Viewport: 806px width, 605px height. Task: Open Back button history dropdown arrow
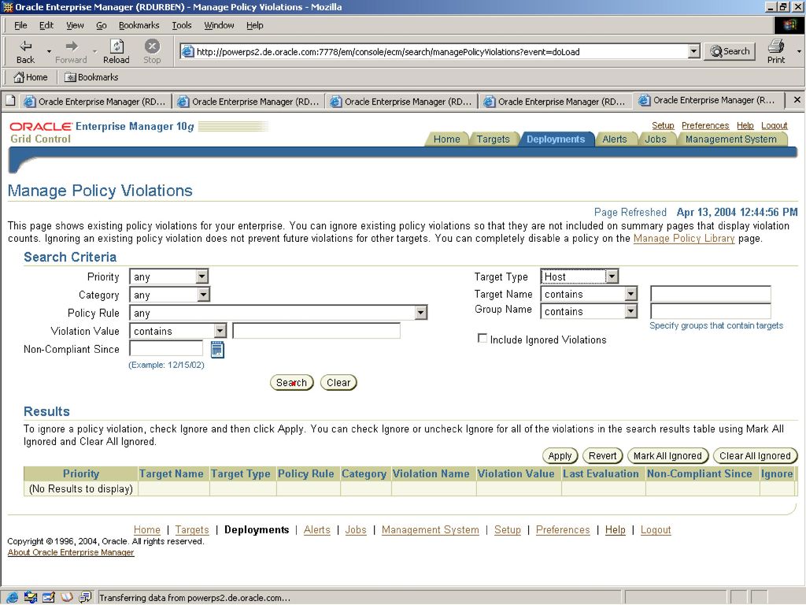point(49,51)
